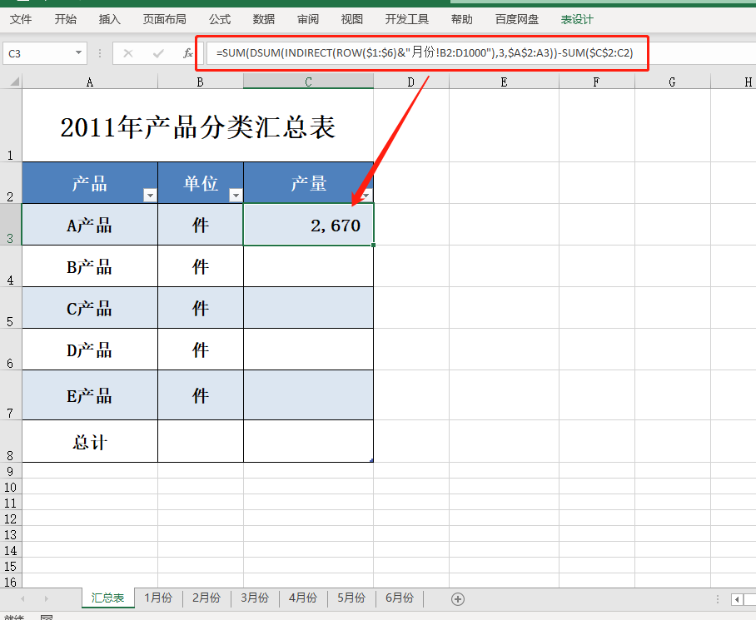This screenshot has height=620, width=756.
Task: Click inside the formula bar text
Action: coord(426,53)
